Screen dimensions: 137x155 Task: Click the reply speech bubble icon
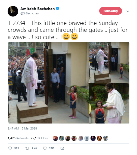tap(10, 148)
